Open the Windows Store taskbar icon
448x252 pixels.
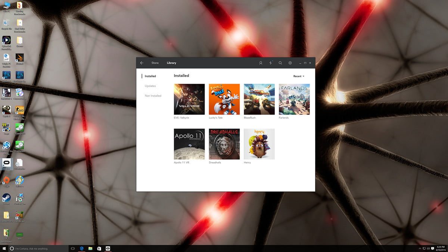click(x=99, y=248)
